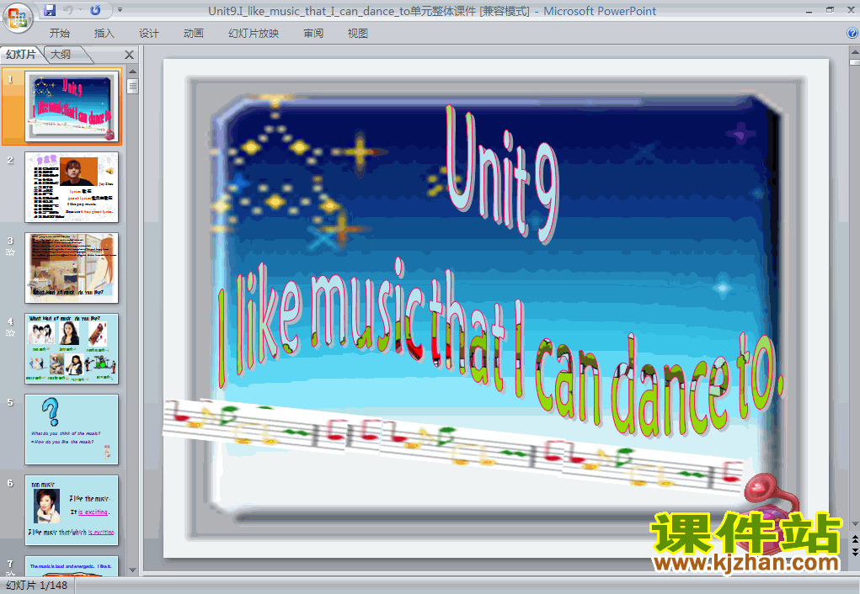The height and width of the screenshot is (594, 860).
Task: Go to next slide double-arrow button
Action: pyautogui.click(x=854, y=552)
